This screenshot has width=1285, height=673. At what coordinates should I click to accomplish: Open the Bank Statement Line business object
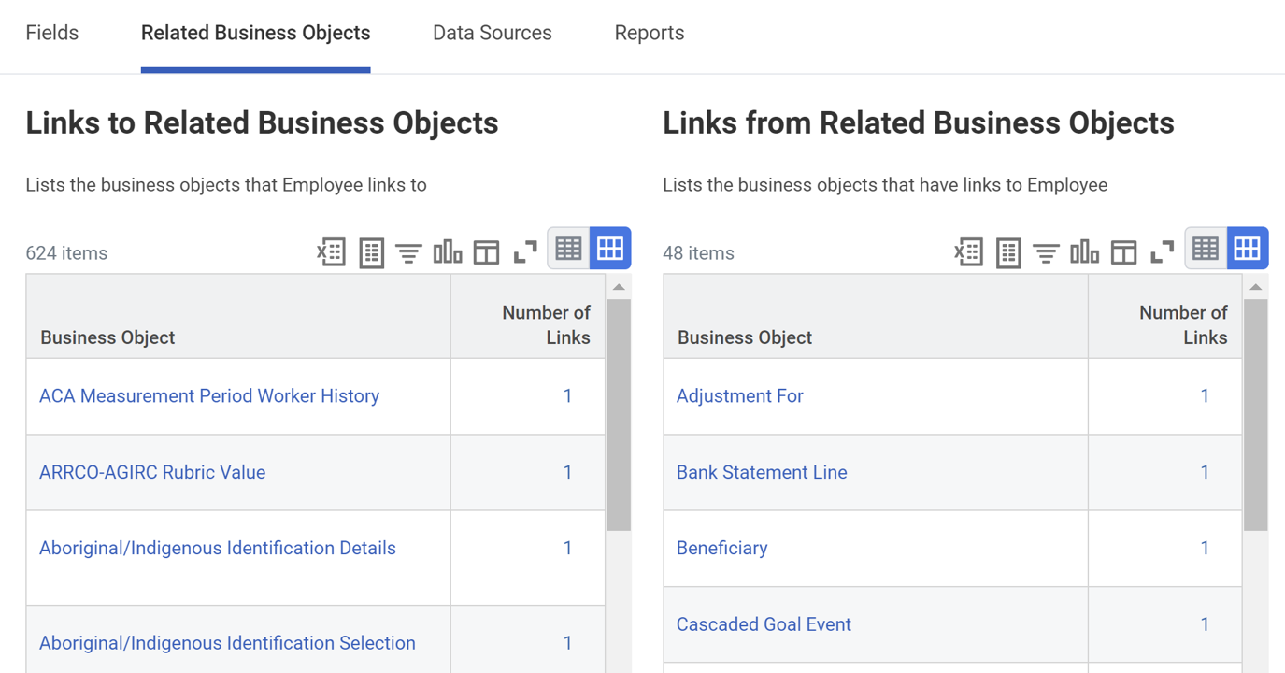[x=762, y=472]
